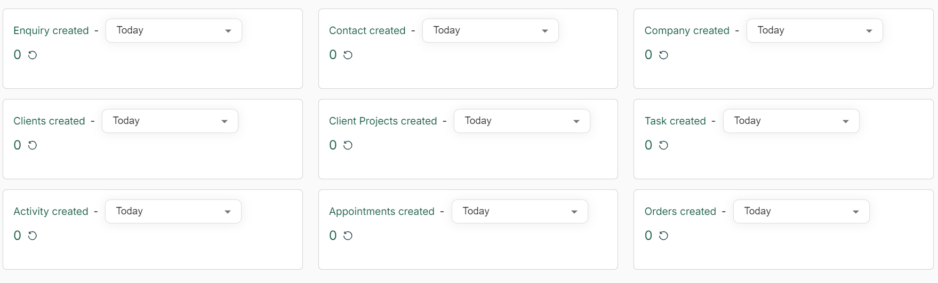Refresh the Orders created count
This screenshot has height=283, width=938.
pyautogui.click(x=664, y=236)
